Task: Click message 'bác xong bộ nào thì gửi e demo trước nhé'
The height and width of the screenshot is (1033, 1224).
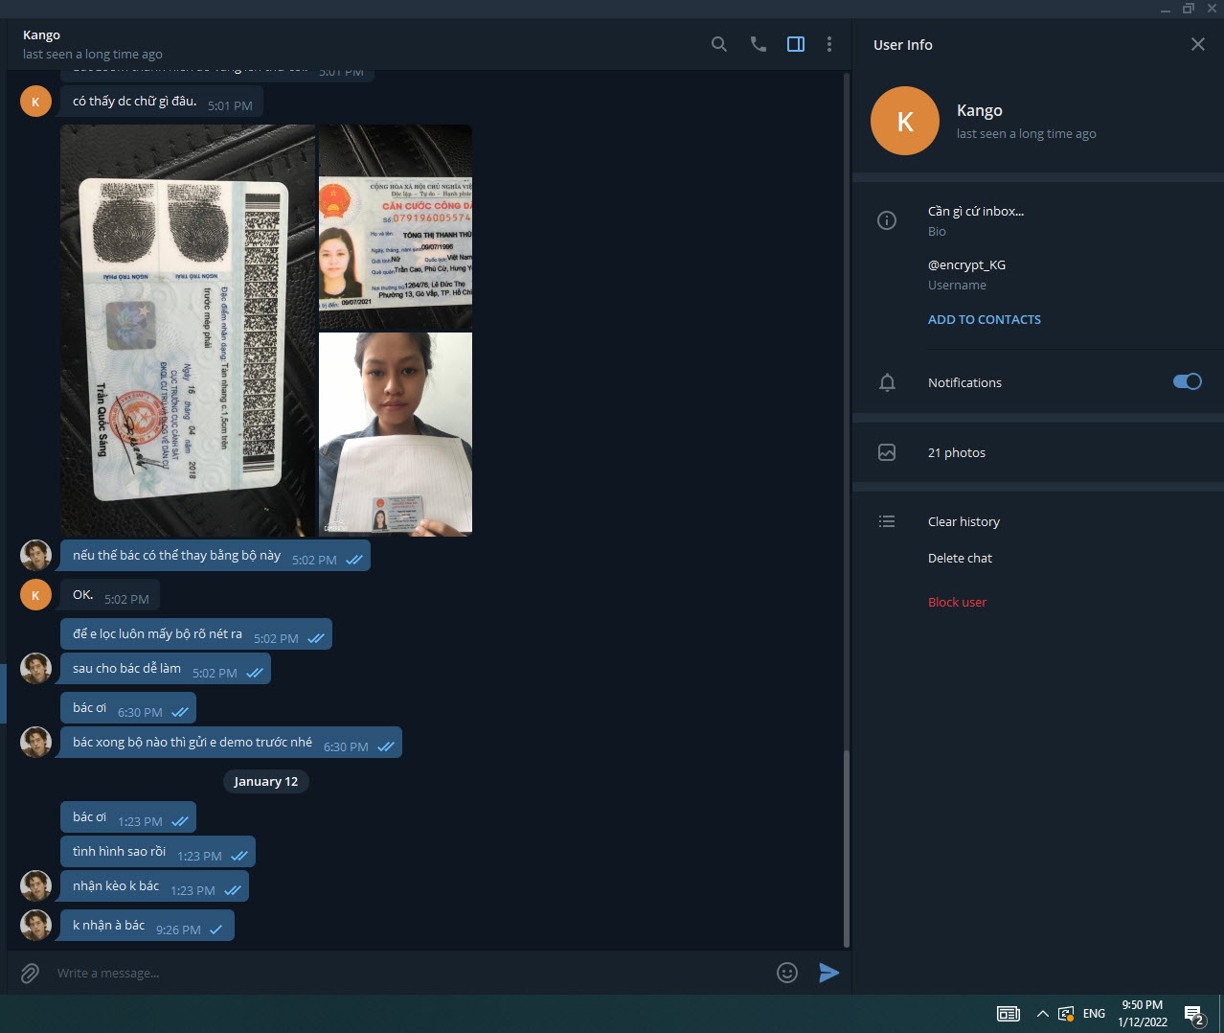Action: 231,743
